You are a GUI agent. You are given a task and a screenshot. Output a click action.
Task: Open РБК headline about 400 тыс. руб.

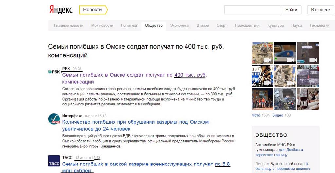[134, 78]
